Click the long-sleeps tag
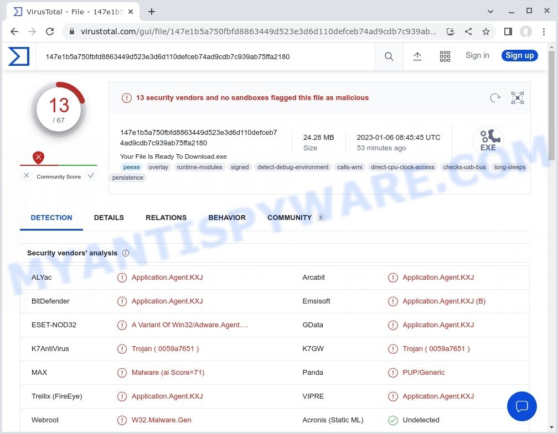558x434 pixels. (510, 167)
